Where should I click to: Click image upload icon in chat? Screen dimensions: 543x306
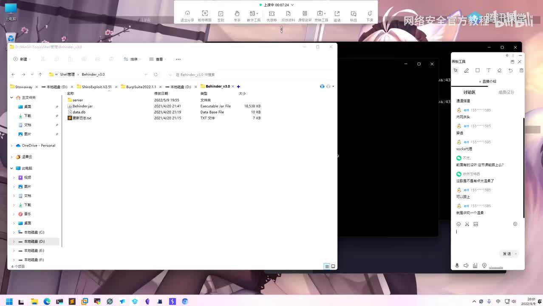(x=476, y=224)
